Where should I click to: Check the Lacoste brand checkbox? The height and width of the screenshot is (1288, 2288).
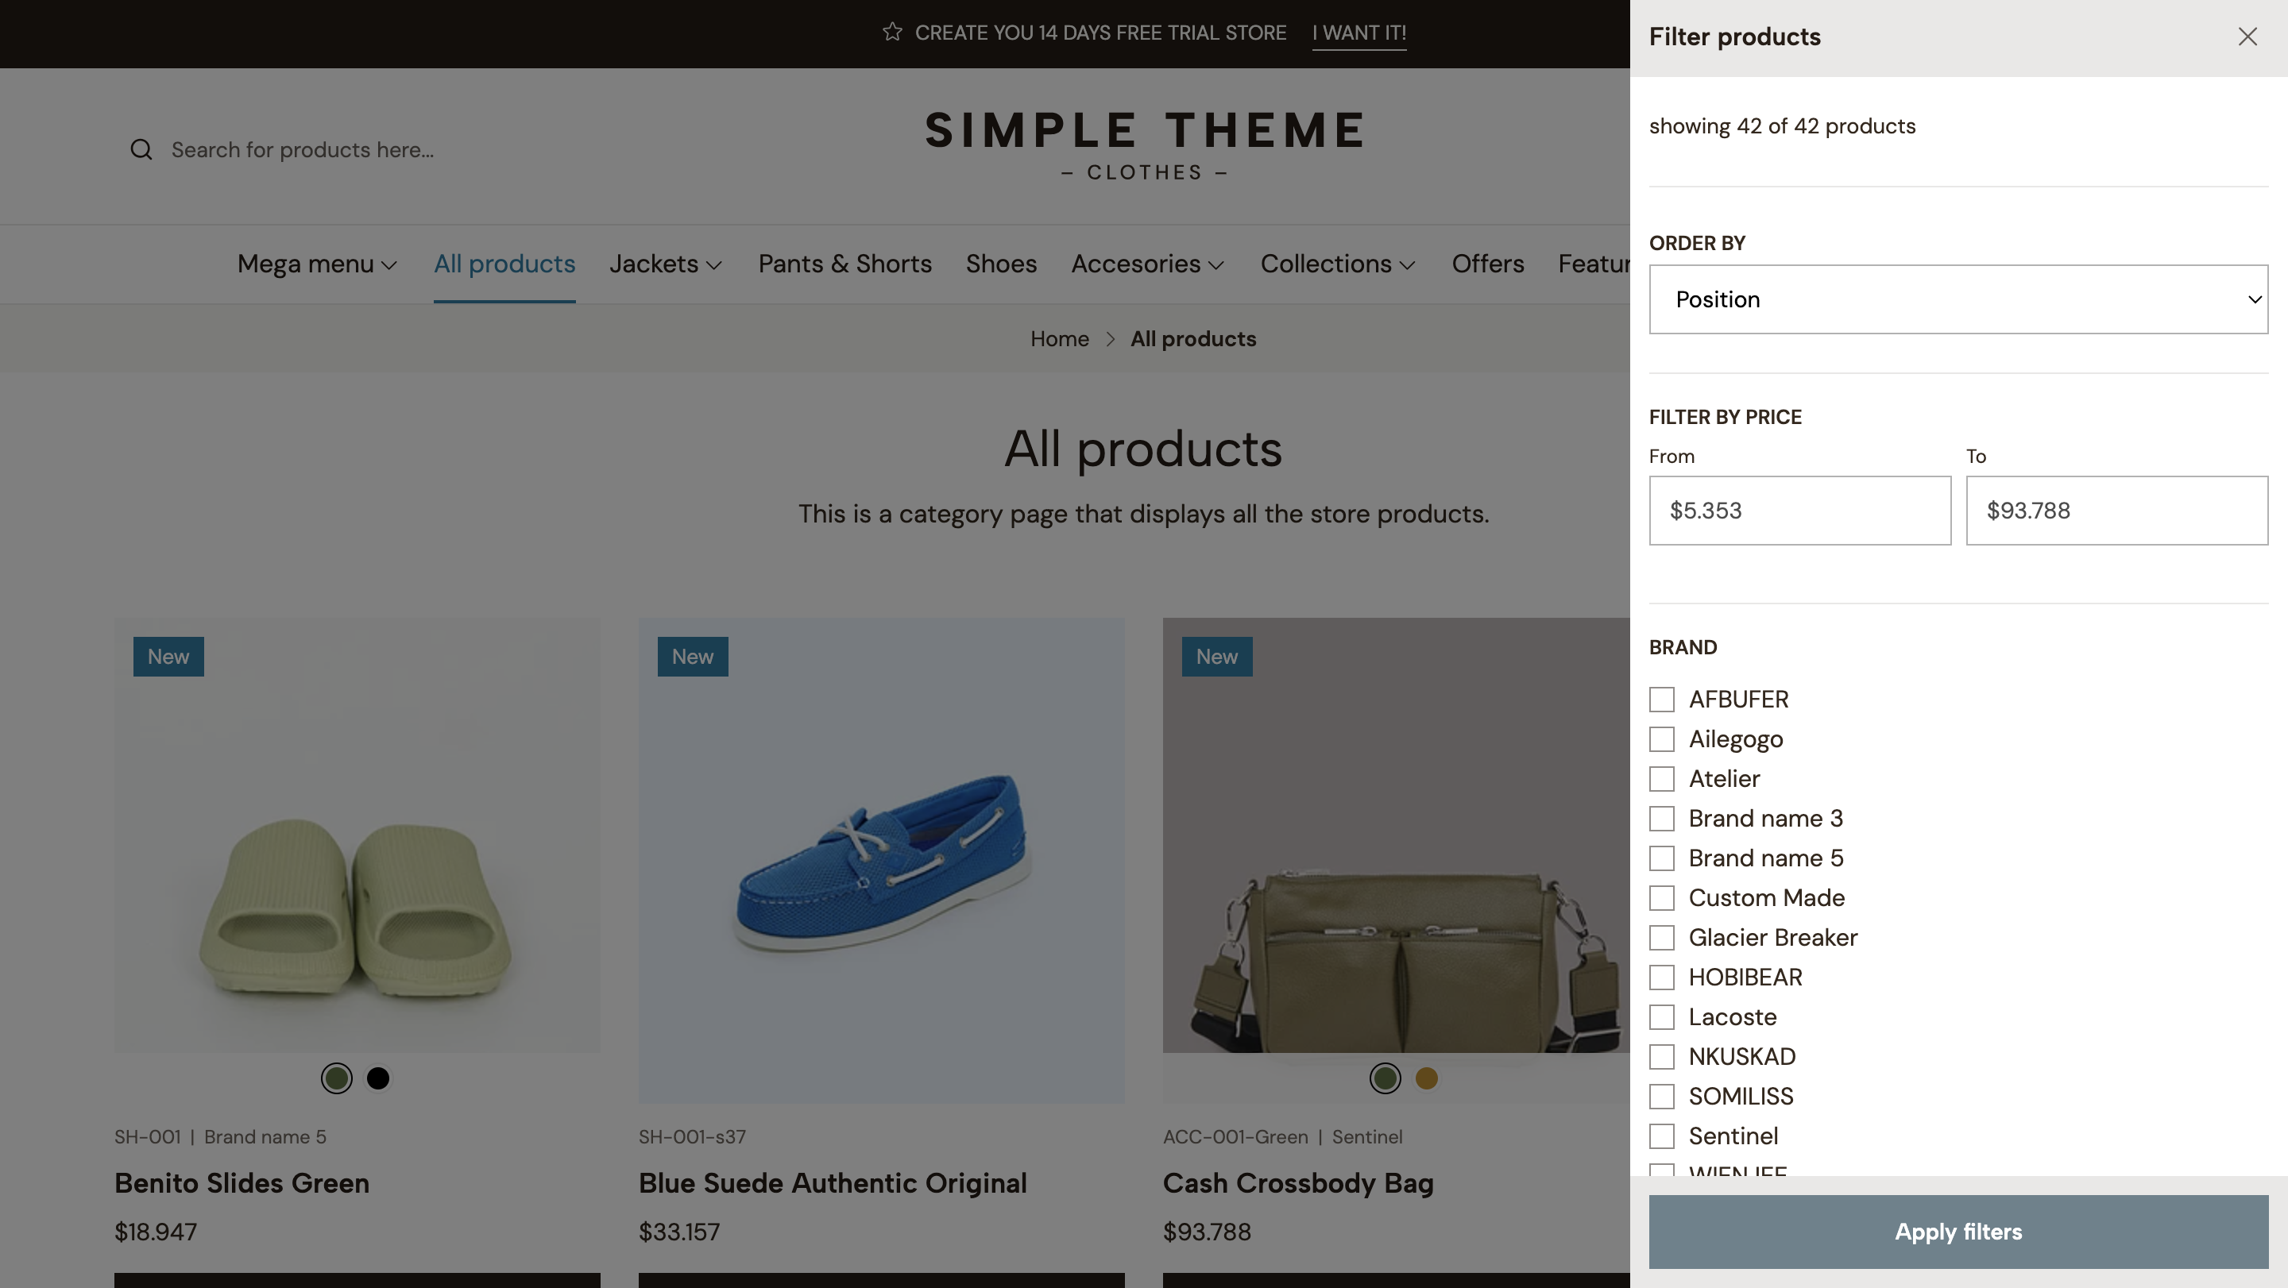[1661, 1017]
